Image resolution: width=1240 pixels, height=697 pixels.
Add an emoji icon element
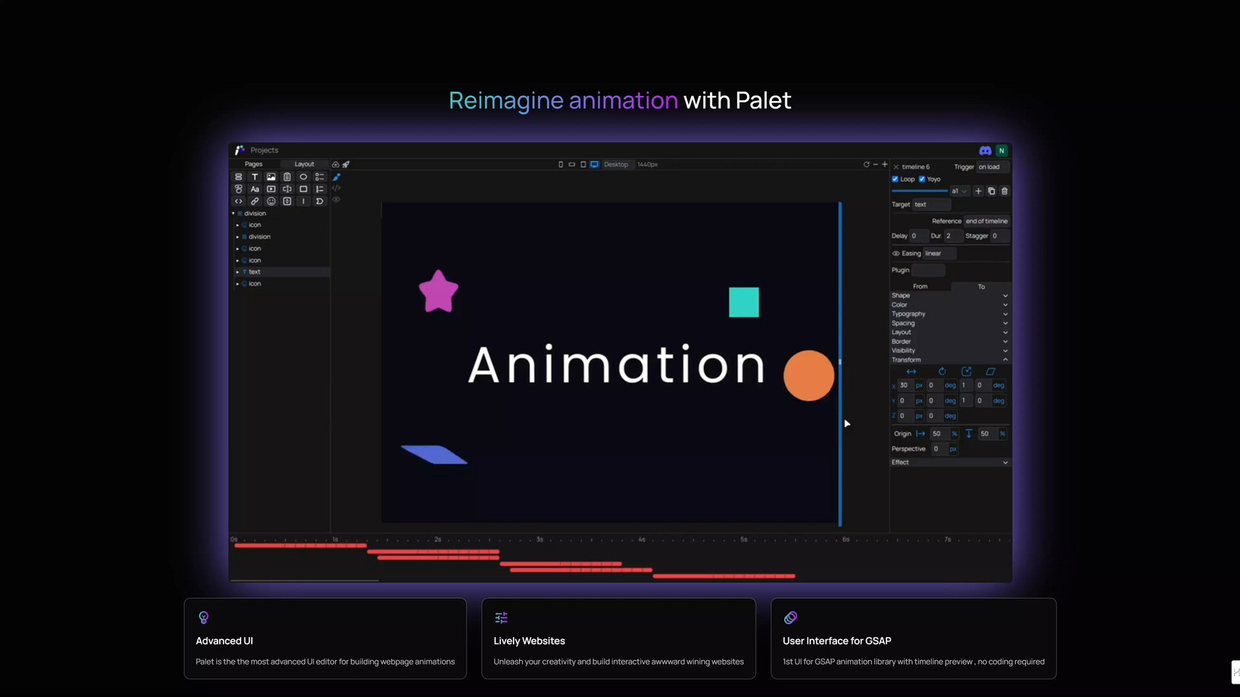[x=271, y=201]
